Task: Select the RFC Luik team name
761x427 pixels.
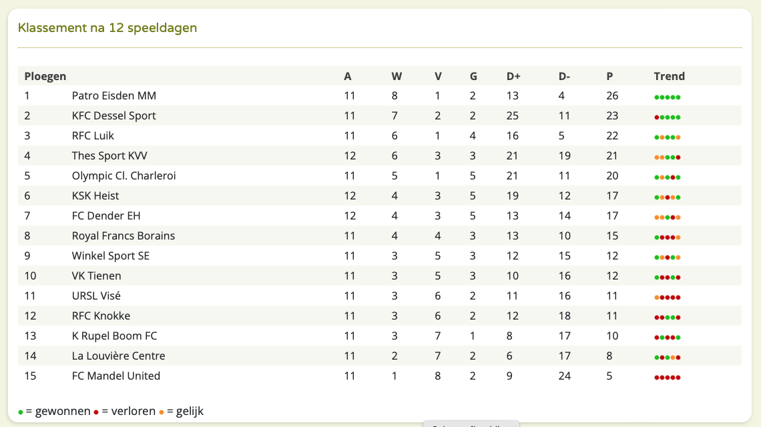Action: pos(93,135)
